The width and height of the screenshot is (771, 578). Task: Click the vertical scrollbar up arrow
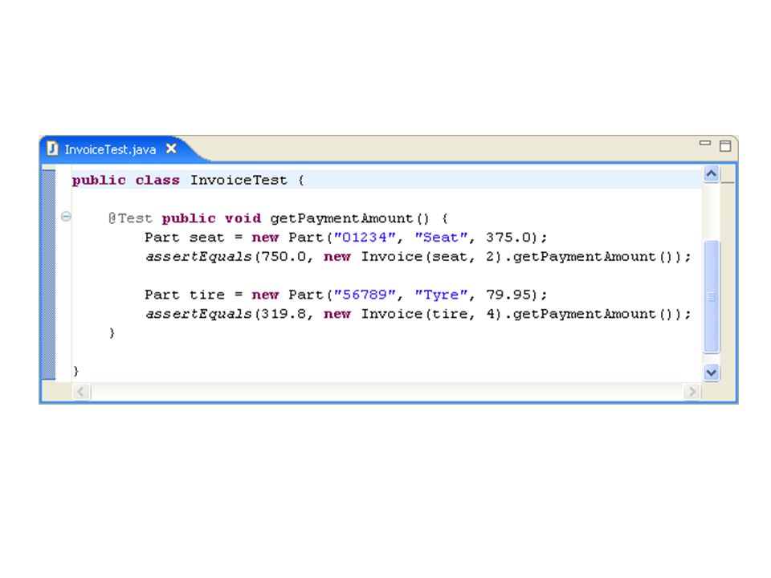[712, 173]
